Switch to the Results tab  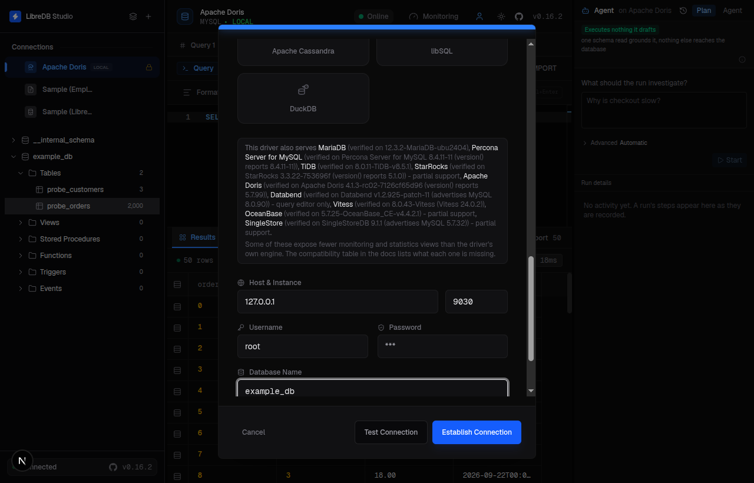(x=197, y=237)
